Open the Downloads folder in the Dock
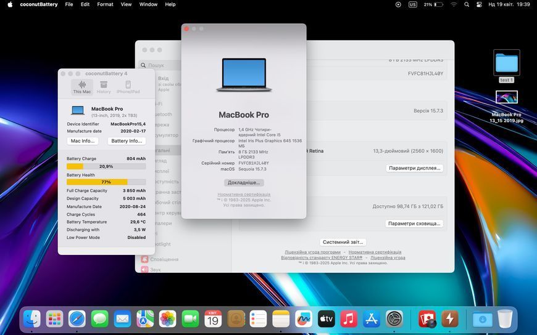 tap(482, 319)
